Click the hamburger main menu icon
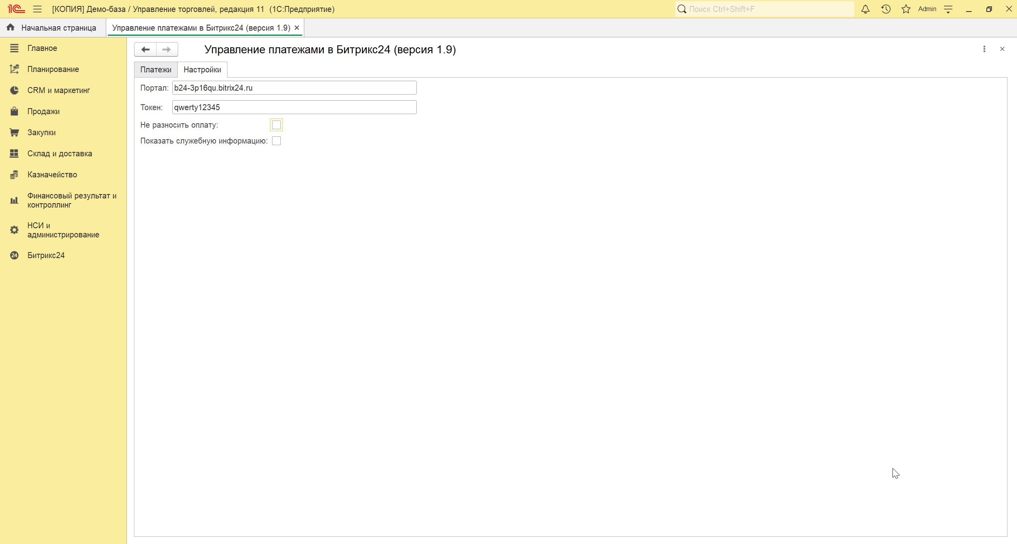The width and height of the screenshot is (1017, 544). [x=37, y=9]
